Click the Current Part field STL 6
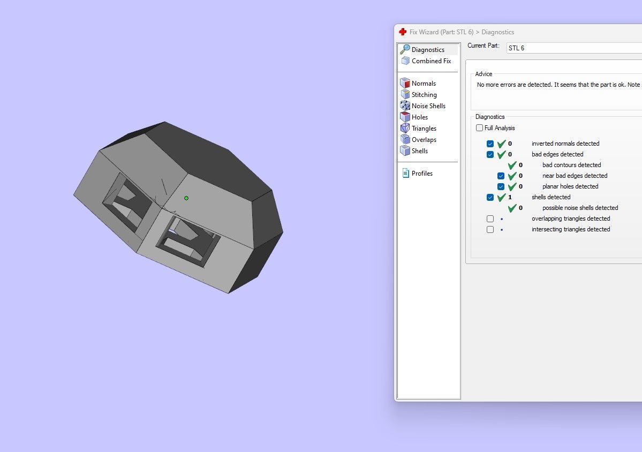 (x=574, y=48)
